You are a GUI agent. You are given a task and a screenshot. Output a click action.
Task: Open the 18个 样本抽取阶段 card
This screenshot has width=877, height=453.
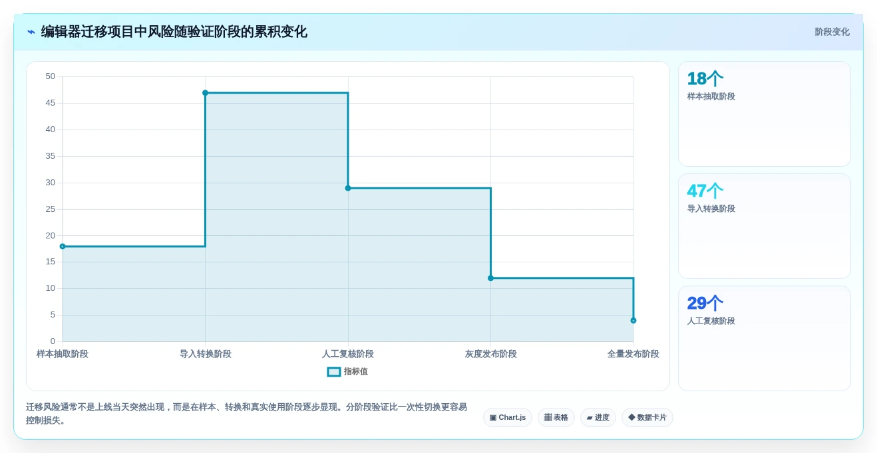coord(765,114)
